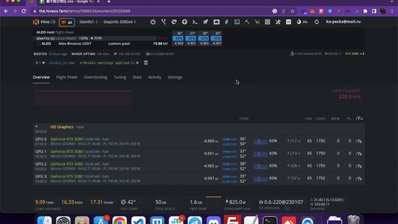The image size is (398, 224).
Task: Click the Hive OS logo
Action: (44, 22)
